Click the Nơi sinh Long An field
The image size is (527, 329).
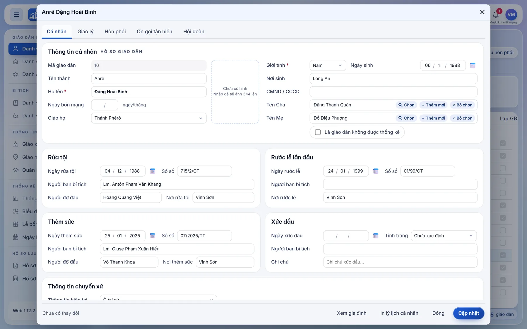click(393, 79)
